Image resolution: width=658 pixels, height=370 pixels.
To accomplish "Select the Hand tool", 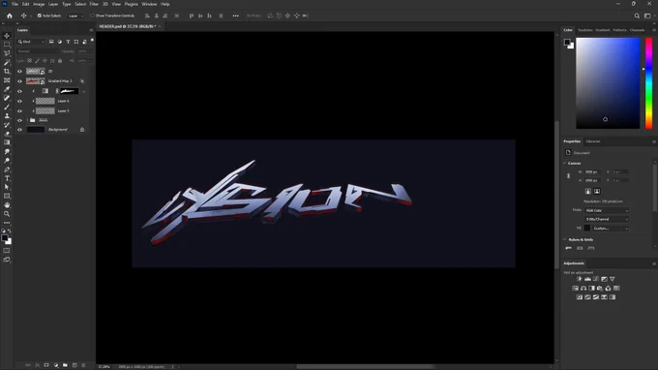I will [7, 205].
